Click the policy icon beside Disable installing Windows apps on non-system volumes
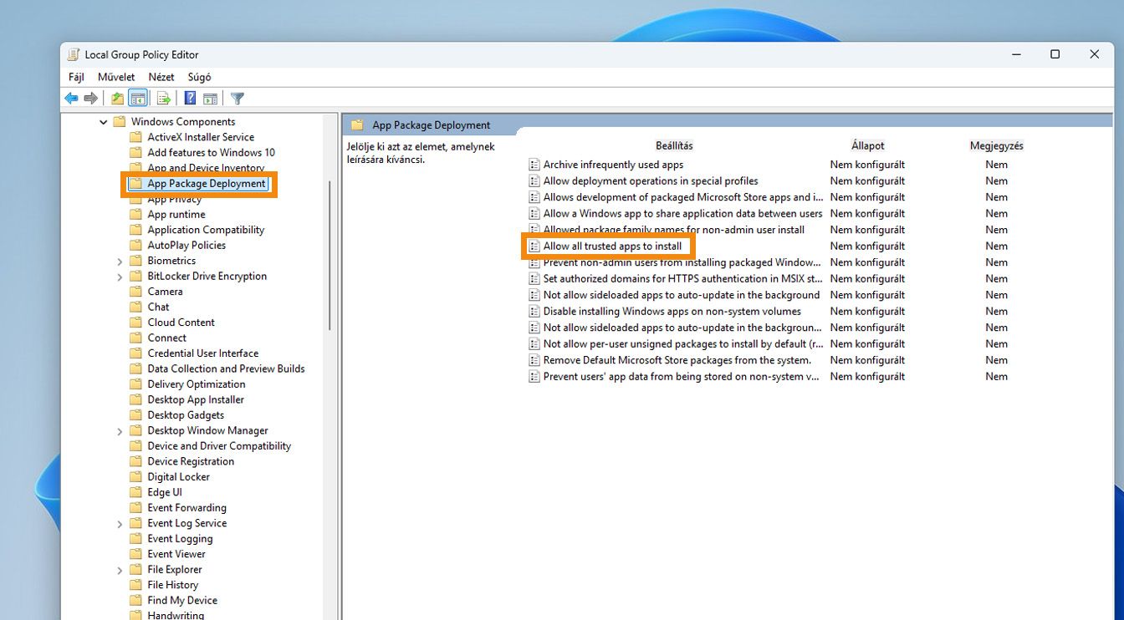Viewport: 1124px width, 620px height. click(x=534, y=312)
